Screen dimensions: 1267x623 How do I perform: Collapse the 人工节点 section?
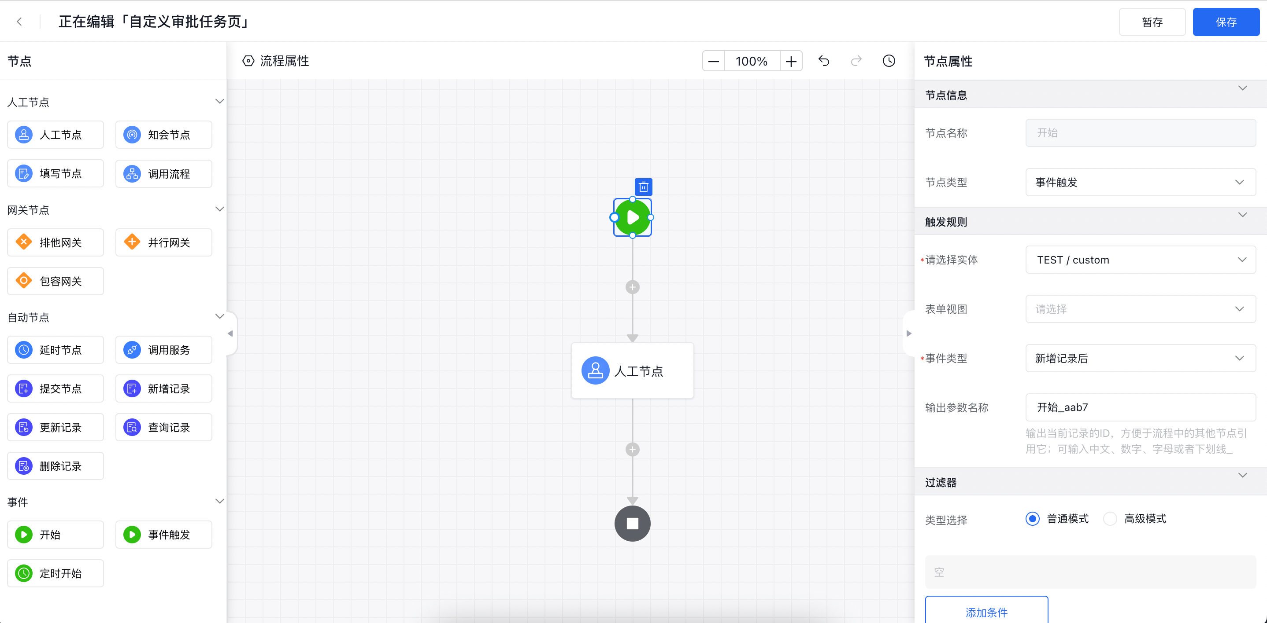219,102
